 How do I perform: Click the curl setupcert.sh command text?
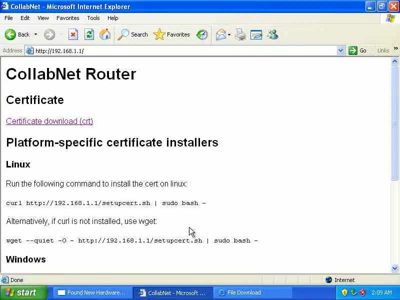[106, 203]
